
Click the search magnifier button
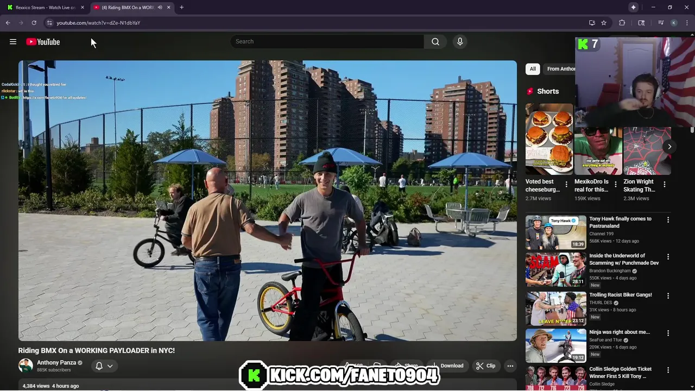(435, 42)
